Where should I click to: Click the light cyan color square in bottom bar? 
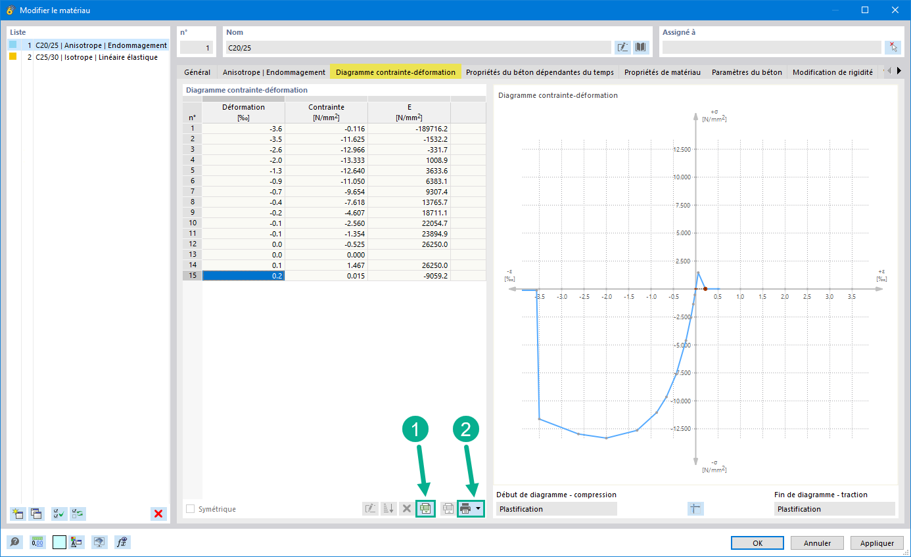[59, 543]
